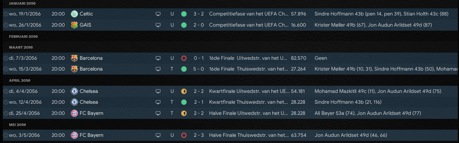Open Chelsea team link on 12/4/2056 row
This screenshot has width=459, height=143.
click(x=89, y=102)
